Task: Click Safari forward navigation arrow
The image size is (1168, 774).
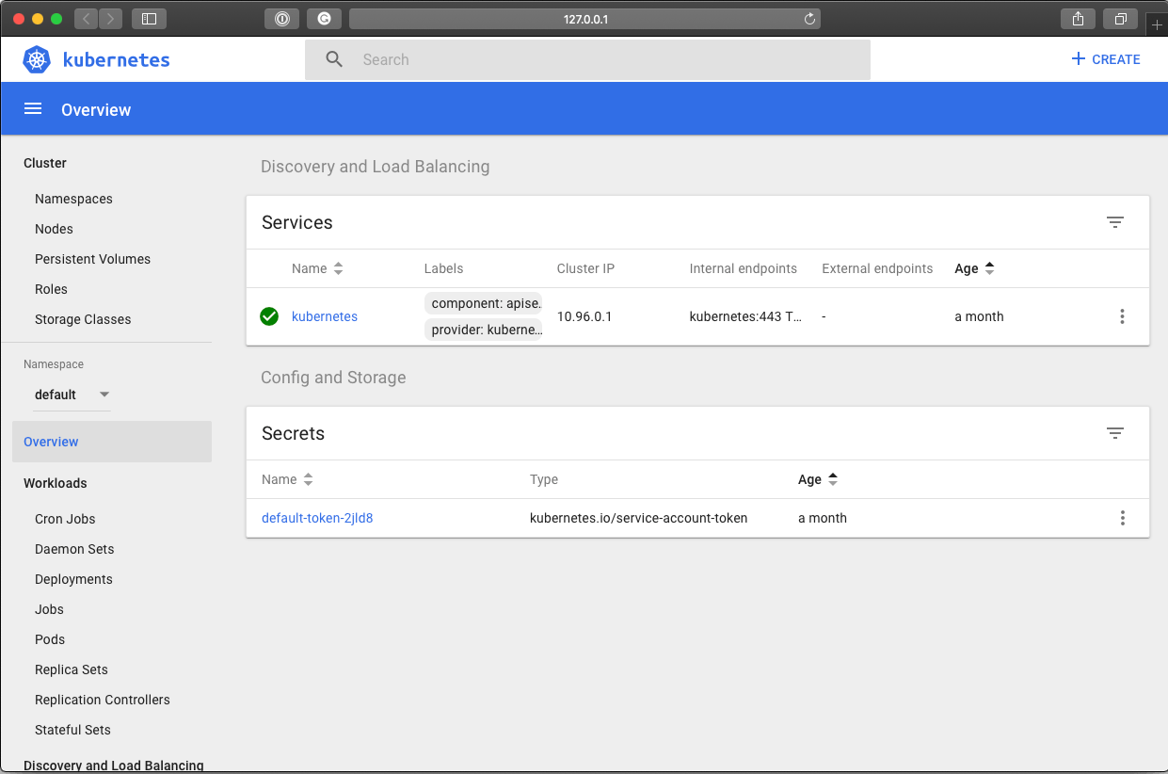Action: point(110,18)
